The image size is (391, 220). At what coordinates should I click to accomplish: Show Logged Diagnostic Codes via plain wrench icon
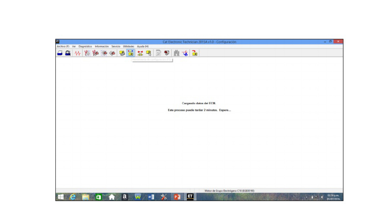pyautogui.click(x=96, y=53)
